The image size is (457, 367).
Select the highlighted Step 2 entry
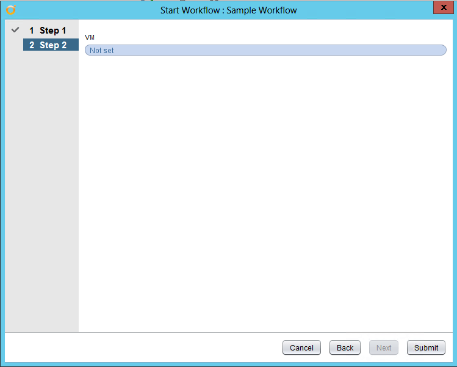pyautogui.click(x=51, y=45)
